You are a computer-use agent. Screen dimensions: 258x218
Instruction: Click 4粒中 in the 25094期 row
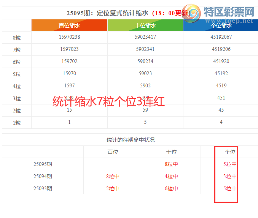(x=171, y=176)
